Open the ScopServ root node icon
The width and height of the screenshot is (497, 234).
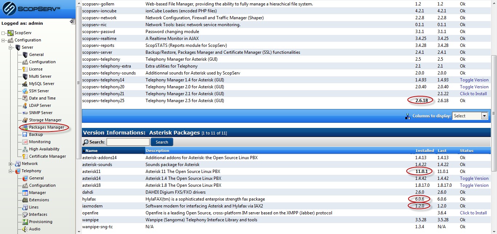pos(11,33)
